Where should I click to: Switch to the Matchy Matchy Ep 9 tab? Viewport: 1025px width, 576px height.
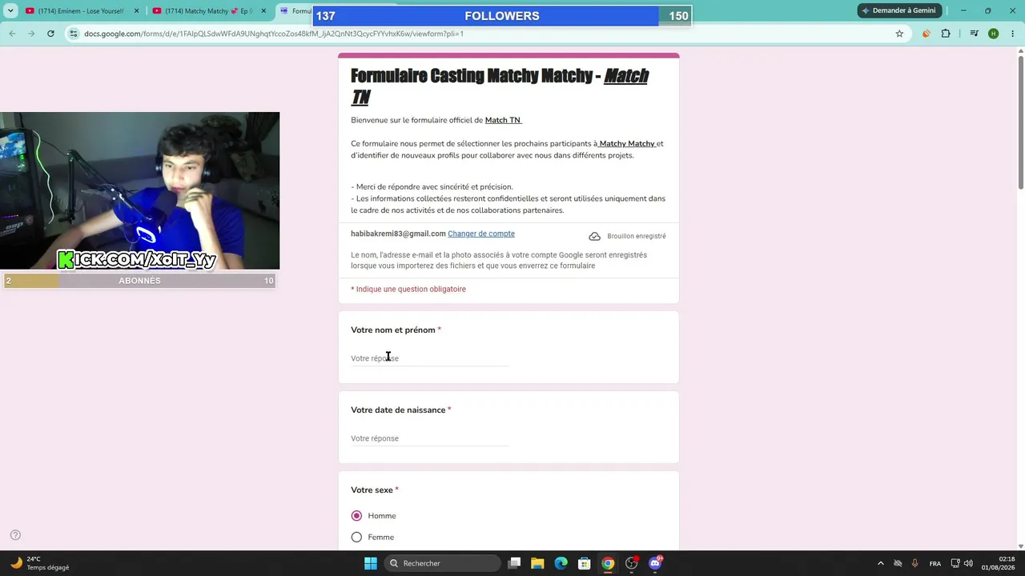[208, 11]
